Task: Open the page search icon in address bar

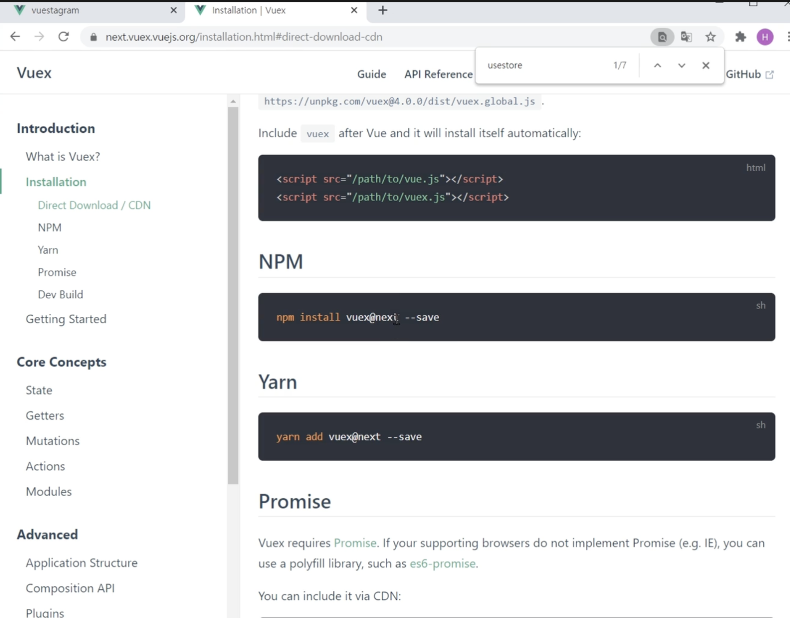Action: tap(662, 37)
